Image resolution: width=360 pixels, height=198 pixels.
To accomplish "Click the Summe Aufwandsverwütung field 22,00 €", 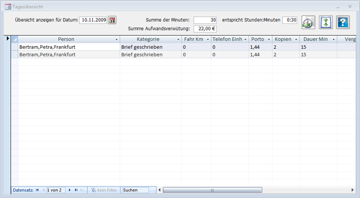I will 205,29.
